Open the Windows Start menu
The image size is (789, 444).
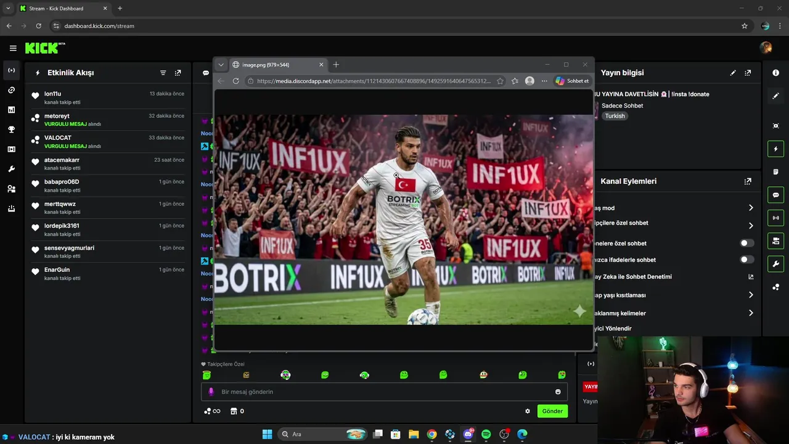point(267,434)
